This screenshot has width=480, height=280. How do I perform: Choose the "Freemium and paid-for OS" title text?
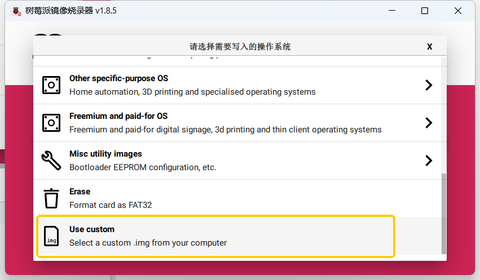pos(118,116)
